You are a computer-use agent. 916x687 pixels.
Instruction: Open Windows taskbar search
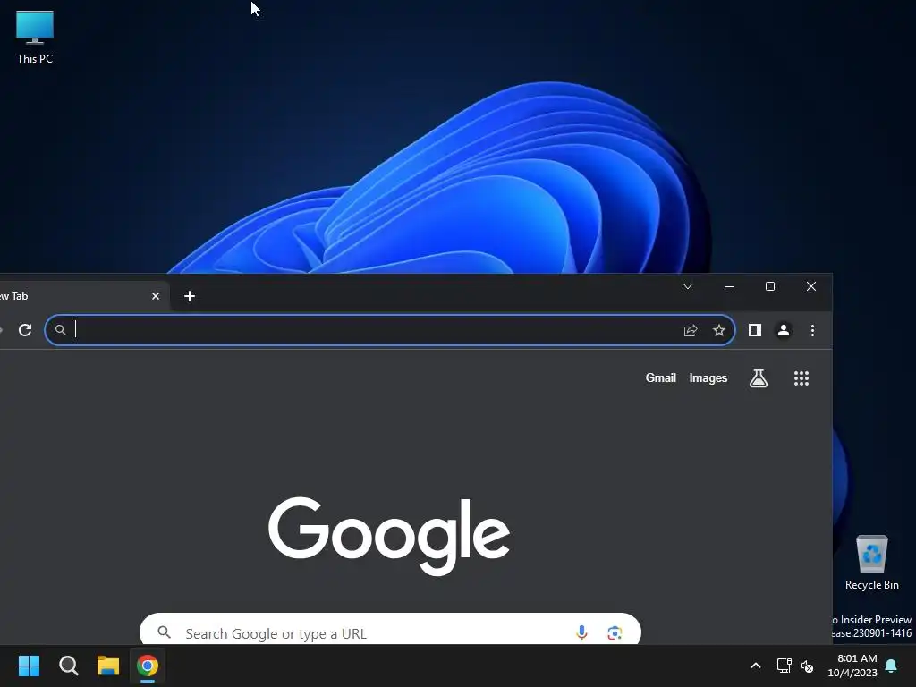(x=68, y=666)
